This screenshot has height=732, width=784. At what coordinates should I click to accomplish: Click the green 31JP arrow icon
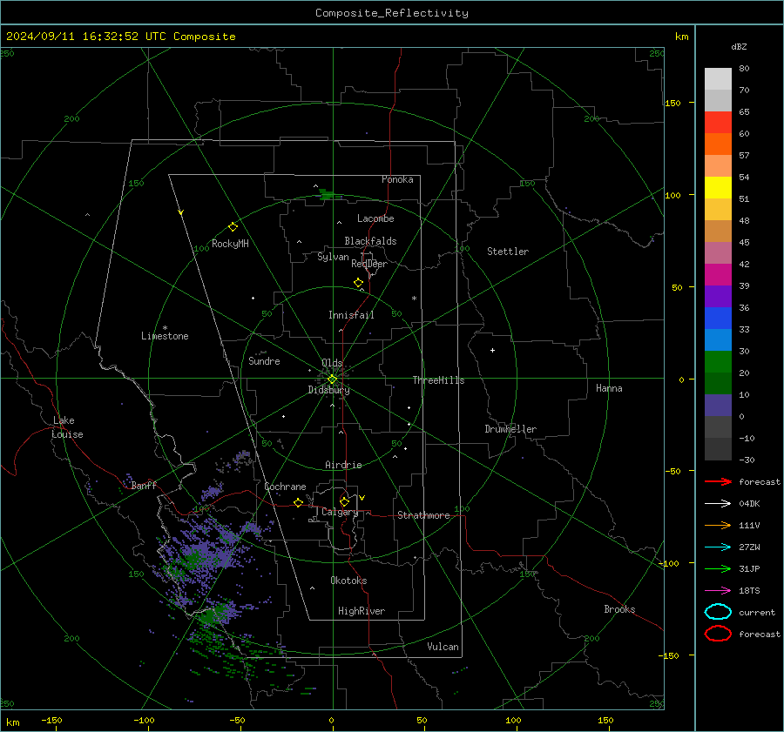[x=718, y=568]
